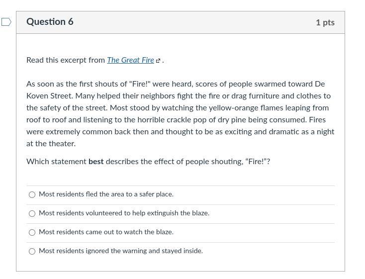Click the 'Question 6' heading
This screenshot has height=279, width=365.
[x=50, y=22]
